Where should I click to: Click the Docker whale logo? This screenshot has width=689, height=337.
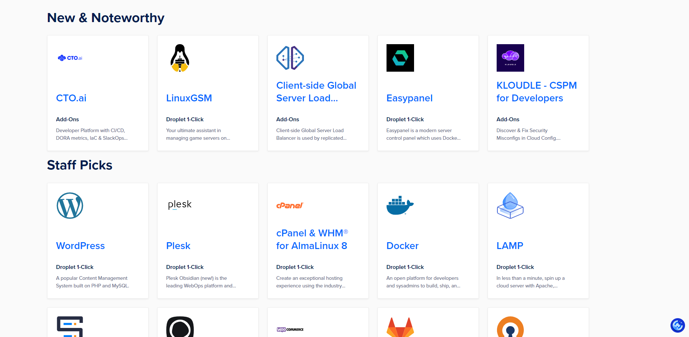(400, 205)
